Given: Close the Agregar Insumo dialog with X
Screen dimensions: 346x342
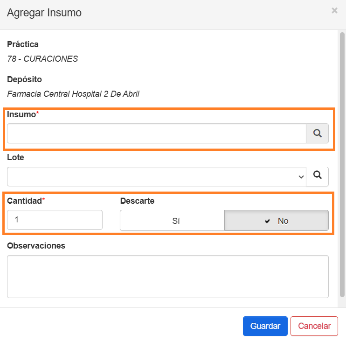Looking at the screenshot, I should (x=334, y=10).
